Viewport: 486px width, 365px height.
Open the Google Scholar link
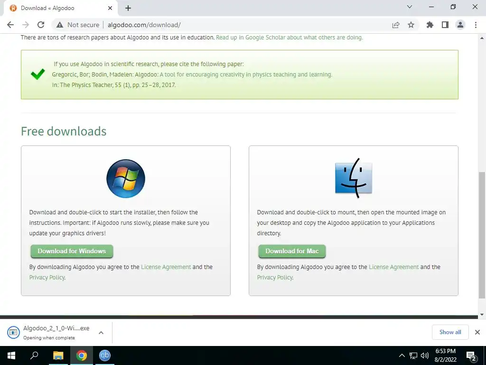(x=289, y=38)
